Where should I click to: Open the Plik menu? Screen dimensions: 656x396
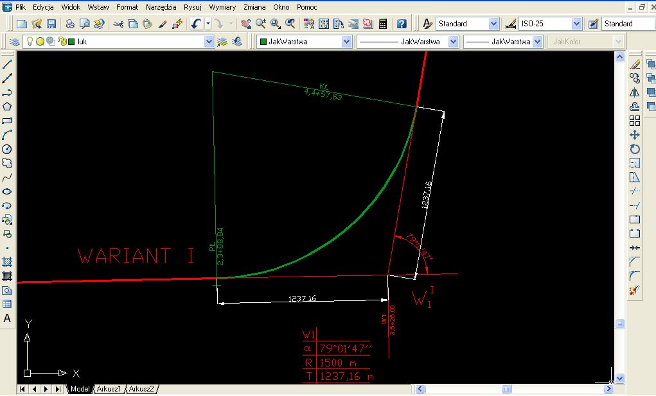(21, 7)
